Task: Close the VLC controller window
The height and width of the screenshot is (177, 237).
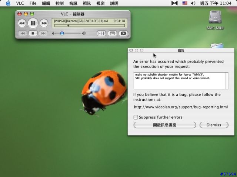Action: click(20, 14)
